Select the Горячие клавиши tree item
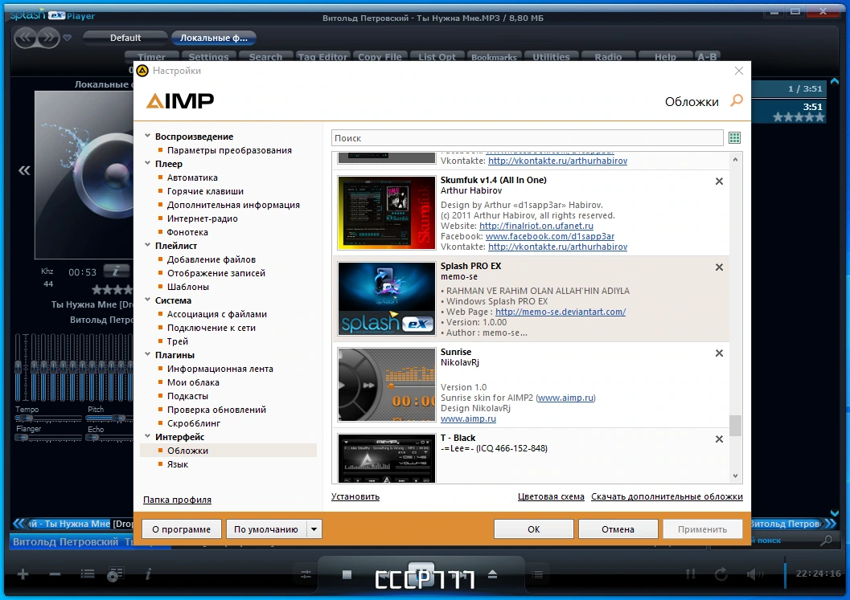This screenshot has height=600, width=850. (x=205, y=191)
